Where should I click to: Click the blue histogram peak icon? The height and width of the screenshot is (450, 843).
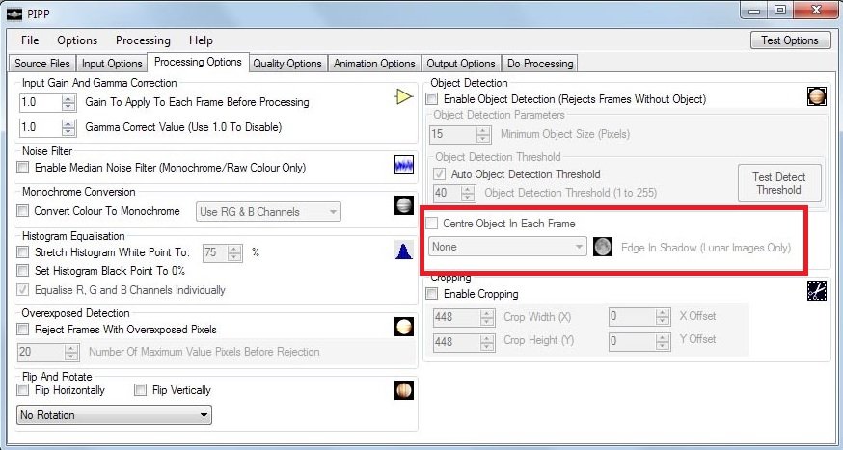pos(404,251)
